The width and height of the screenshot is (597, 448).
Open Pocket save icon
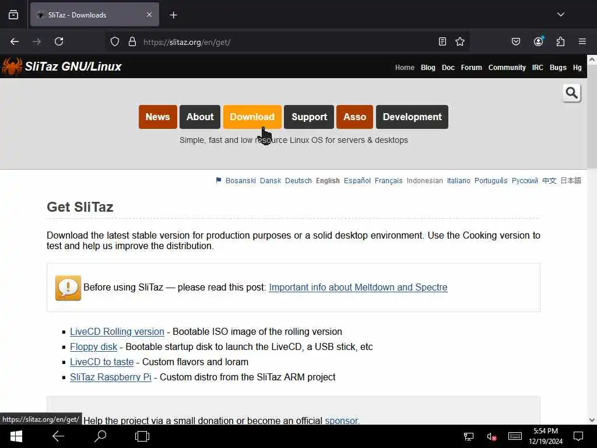tap(515, 41)
